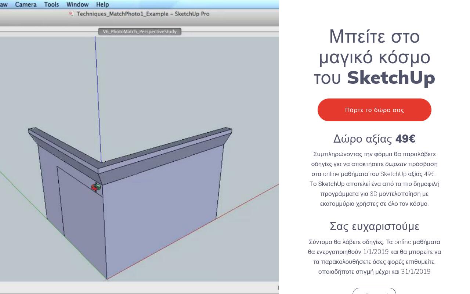470x294 pixels.
Task: Click the "Σας ευχαριστούμε" heading
Action: pyautogui.click(x=374, y=226)
